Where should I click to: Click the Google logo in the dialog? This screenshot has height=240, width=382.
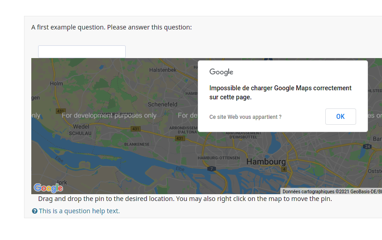[x=221, y=72]
